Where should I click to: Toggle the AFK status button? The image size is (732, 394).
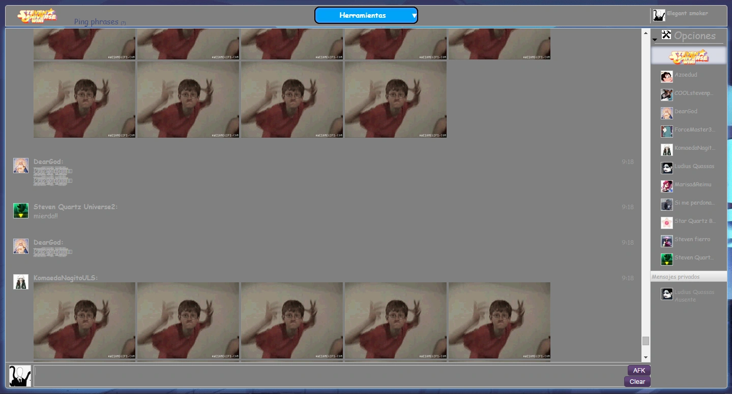(638, 371)
